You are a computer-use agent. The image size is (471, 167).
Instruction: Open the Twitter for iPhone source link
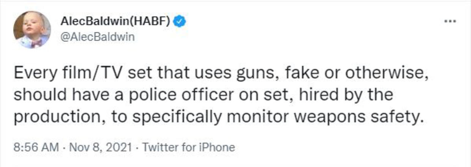(188, 147)
